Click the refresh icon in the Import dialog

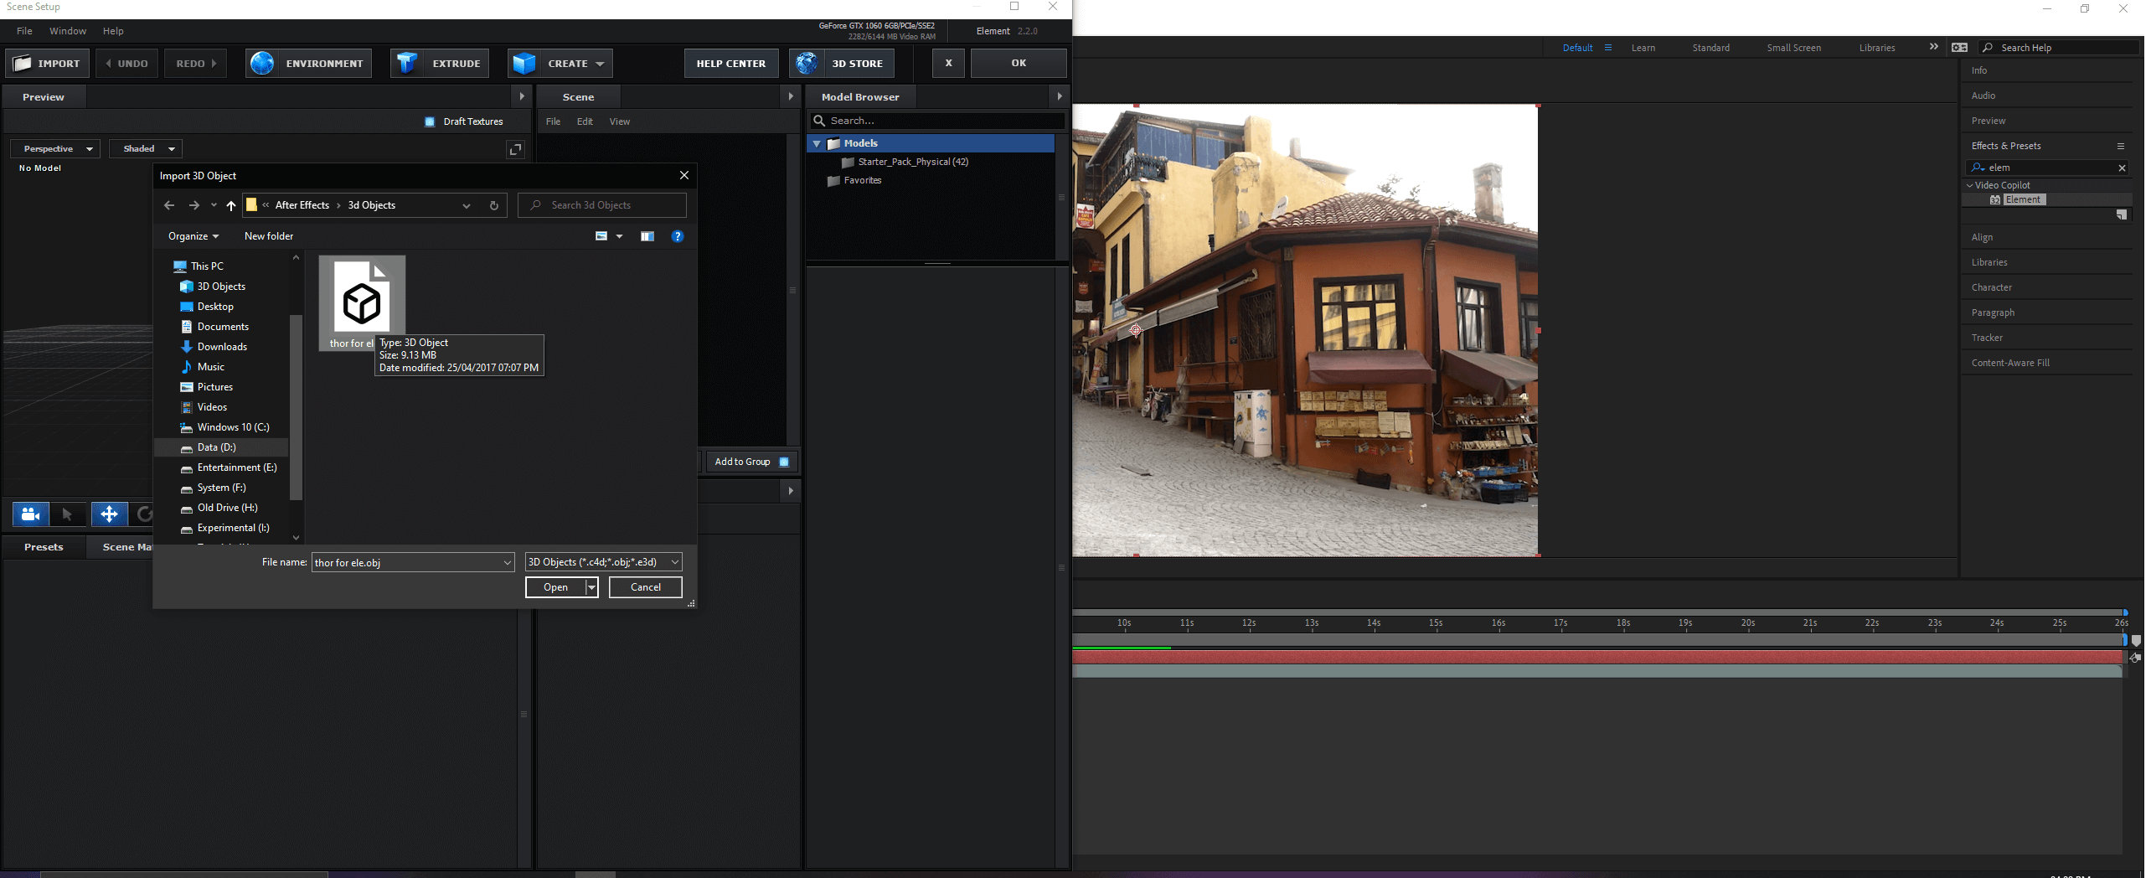point(494,205)
